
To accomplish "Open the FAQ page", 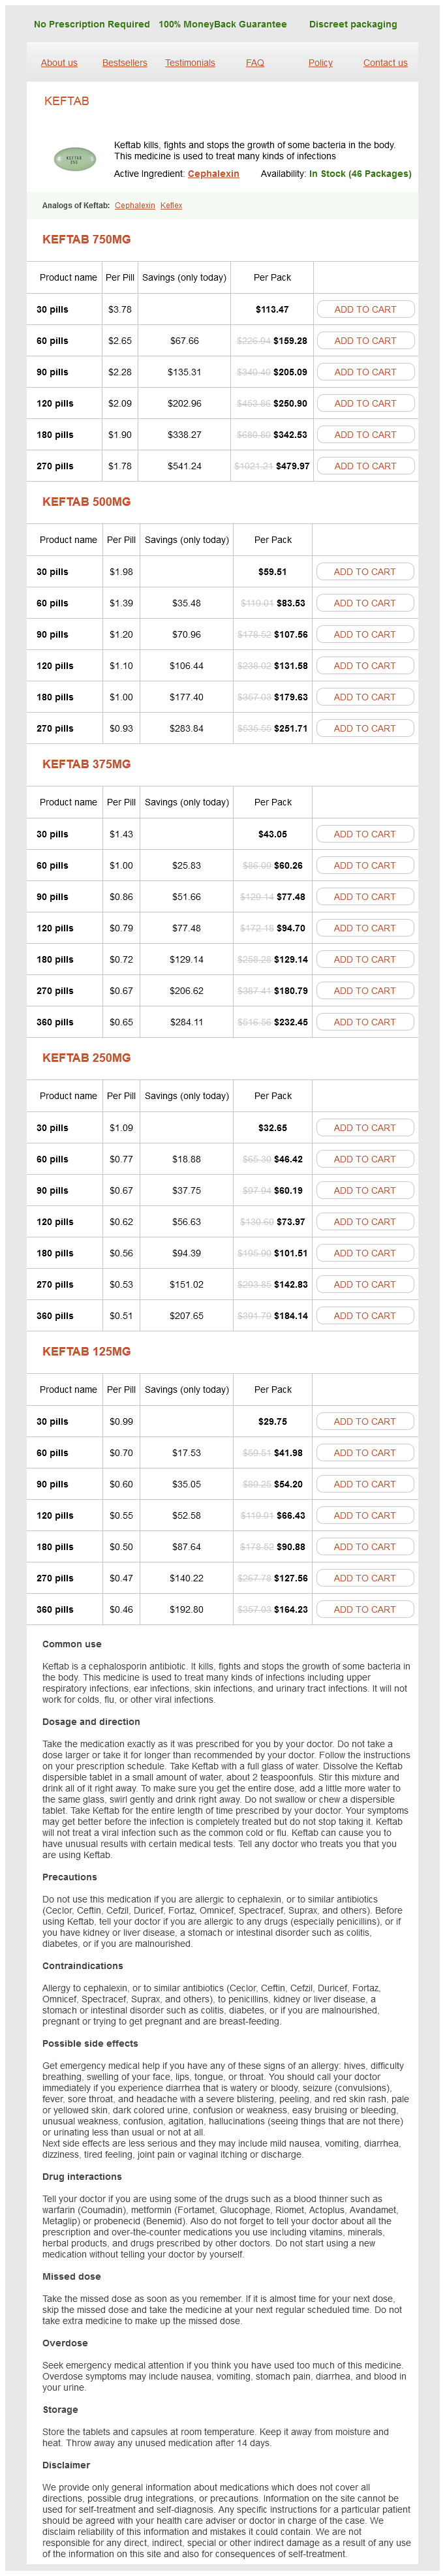I will pos(255,63).
